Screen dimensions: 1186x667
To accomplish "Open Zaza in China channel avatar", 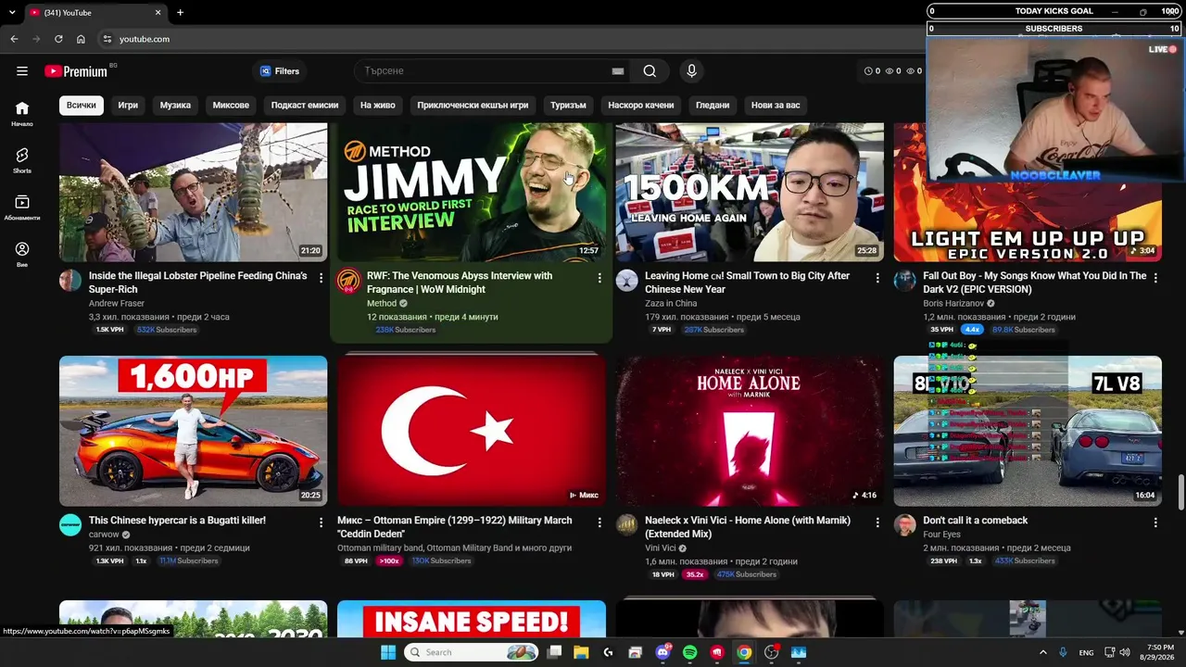I will pos(627,281).
